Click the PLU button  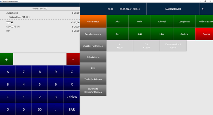(93, 68)
